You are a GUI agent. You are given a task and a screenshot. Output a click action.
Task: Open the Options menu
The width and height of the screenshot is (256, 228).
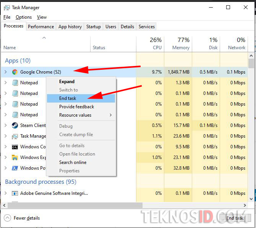click(24, 17)
